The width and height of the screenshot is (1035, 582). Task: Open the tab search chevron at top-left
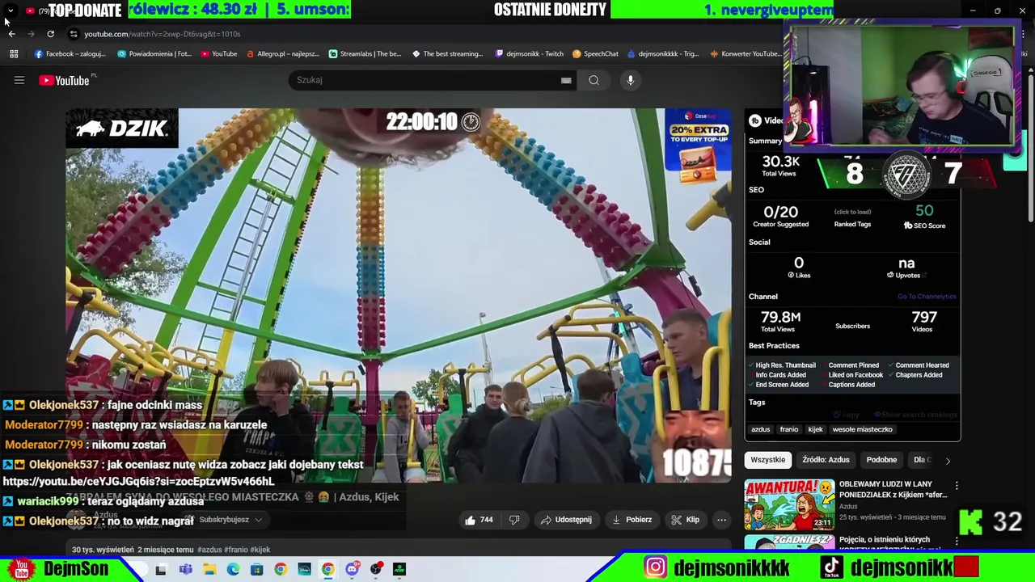[x=10, y=11]
